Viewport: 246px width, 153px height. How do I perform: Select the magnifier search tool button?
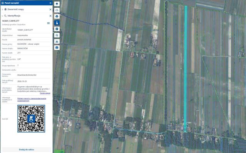tap(57, 35)
